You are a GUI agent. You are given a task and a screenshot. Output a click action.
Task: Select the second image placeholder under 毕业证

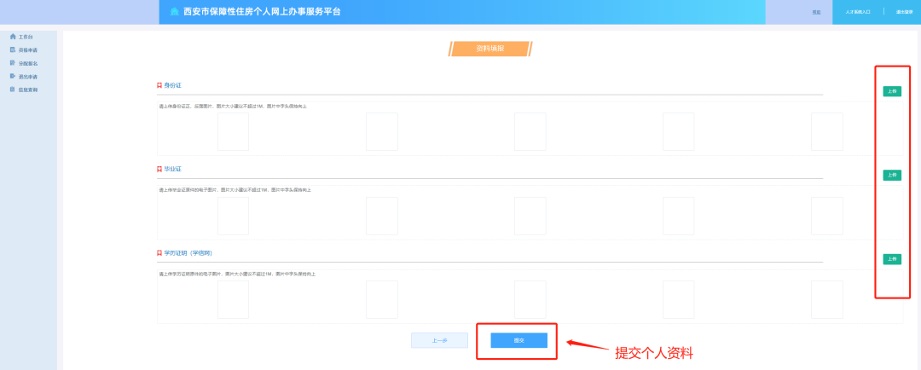[382, 217]
